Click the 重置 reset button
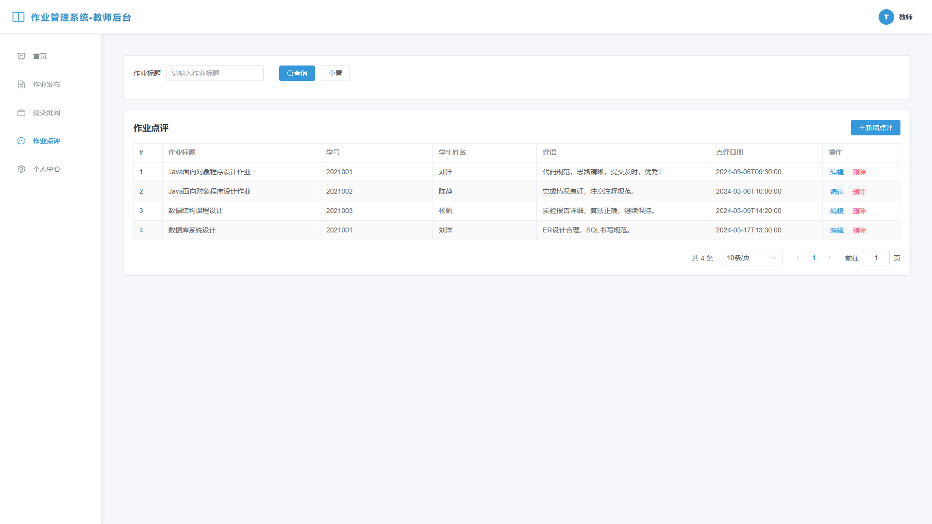The height and width of the screenshot is (524, 932). [x=335, y=73]
